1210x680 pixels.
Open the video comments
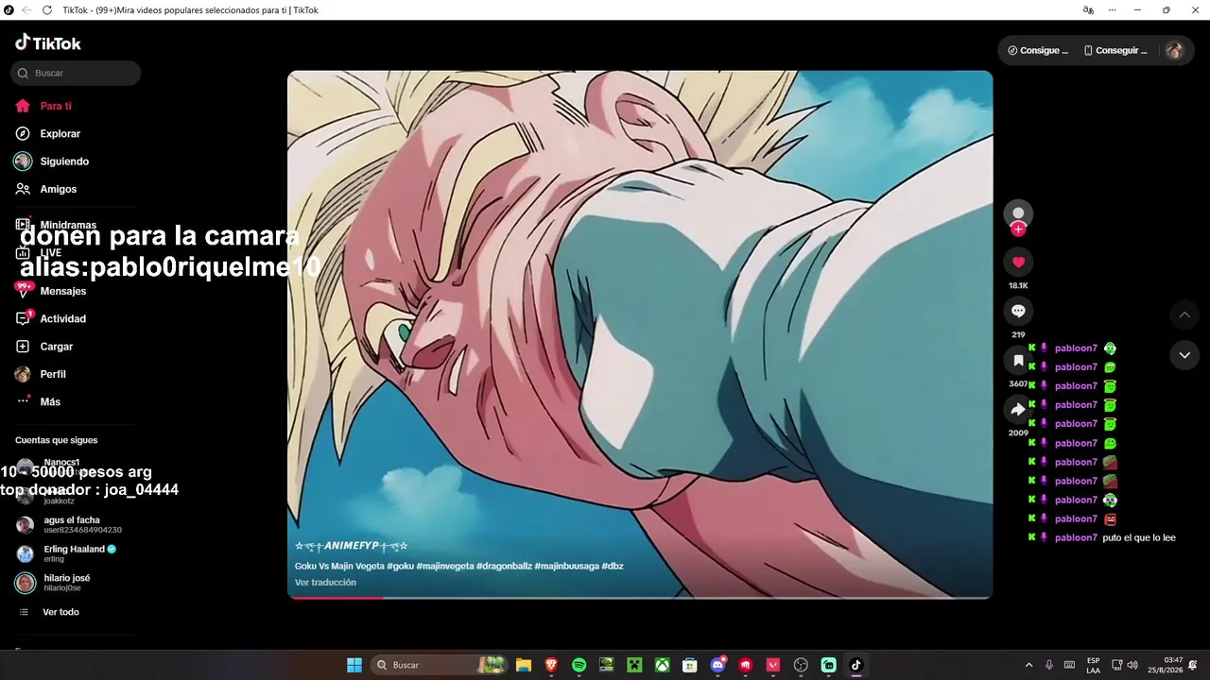1018,311
